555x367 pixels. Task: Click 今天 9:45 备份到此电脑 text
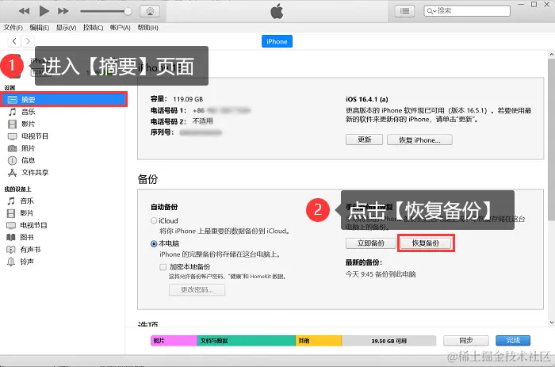[381, 274]
